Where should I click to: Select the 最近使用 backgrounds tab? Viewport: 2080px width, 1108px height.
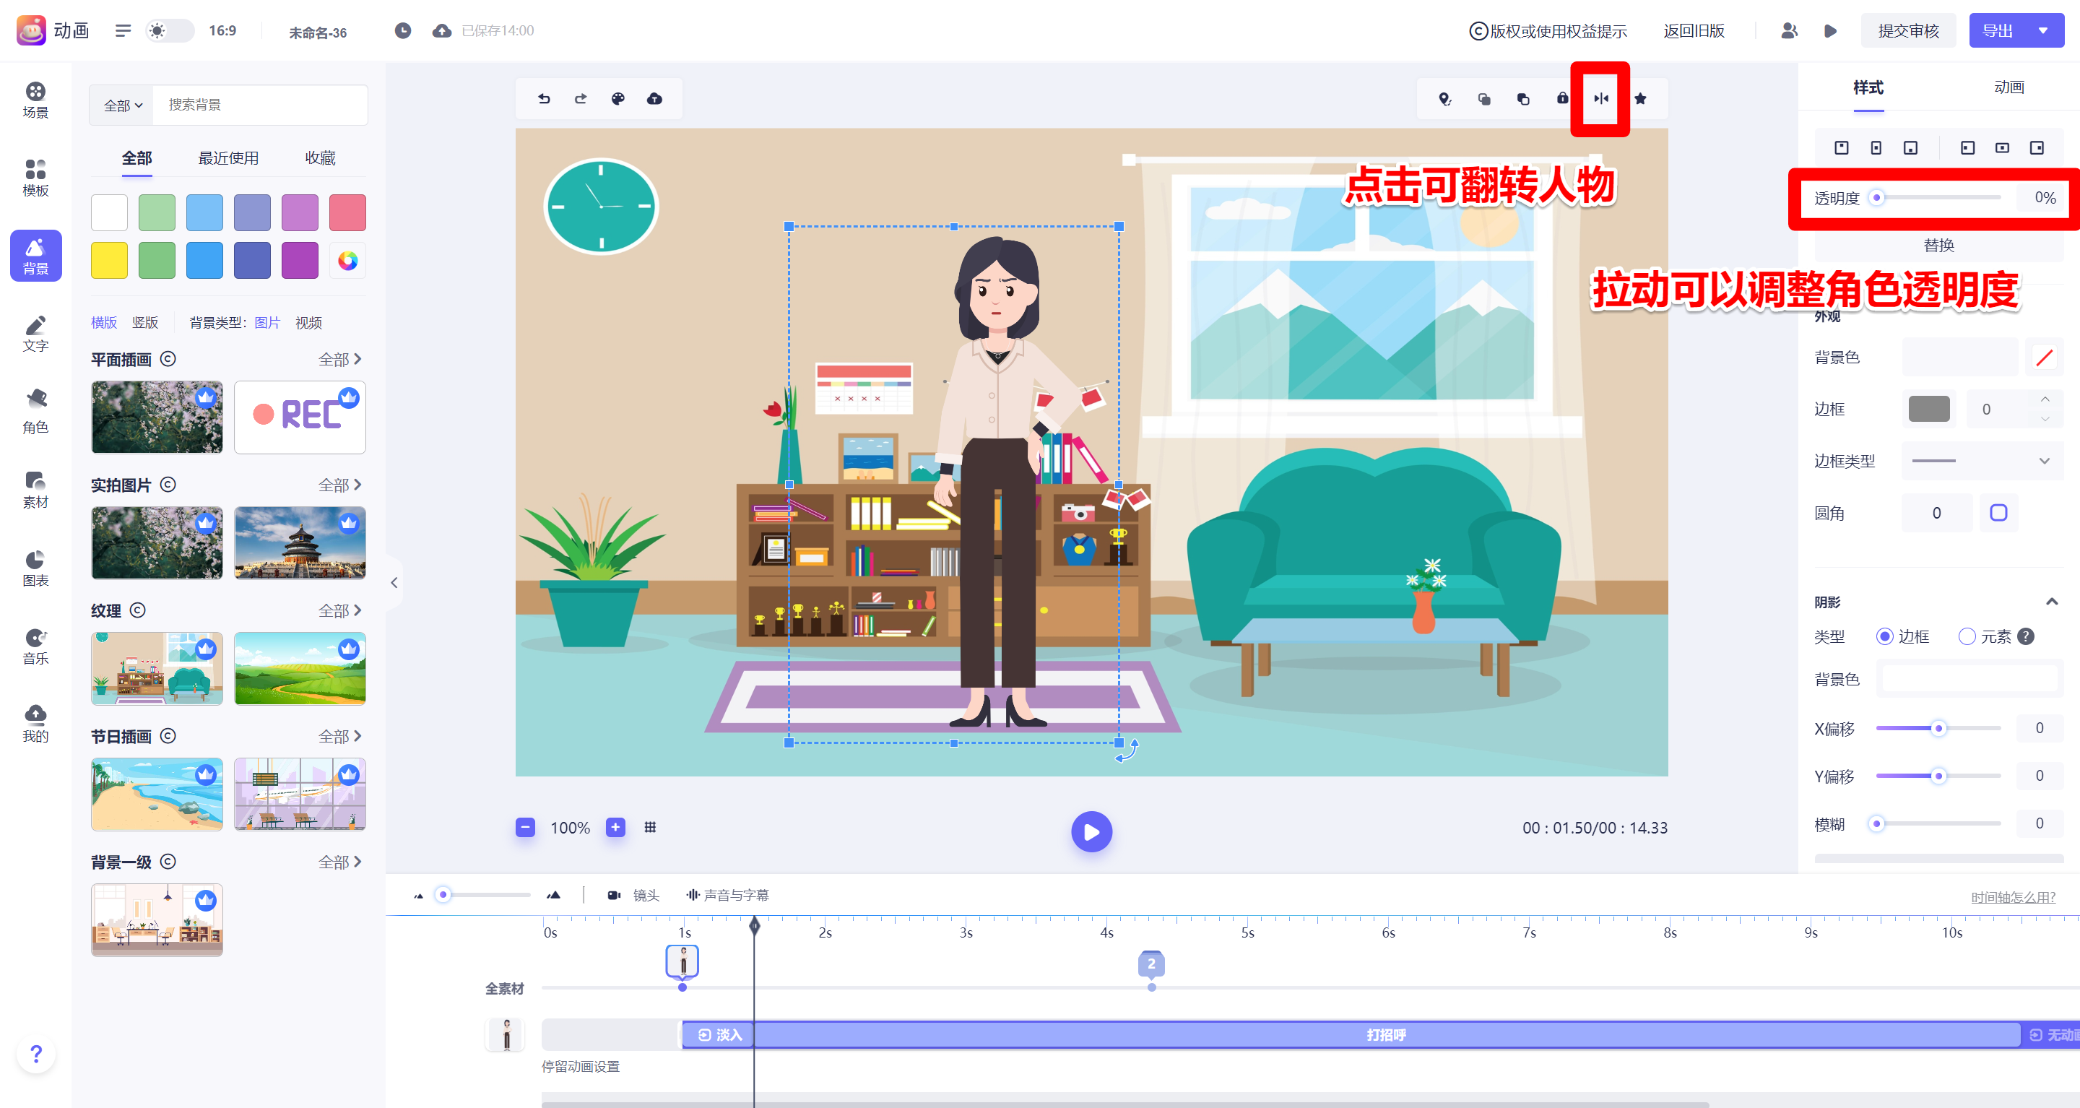(228, 158)
